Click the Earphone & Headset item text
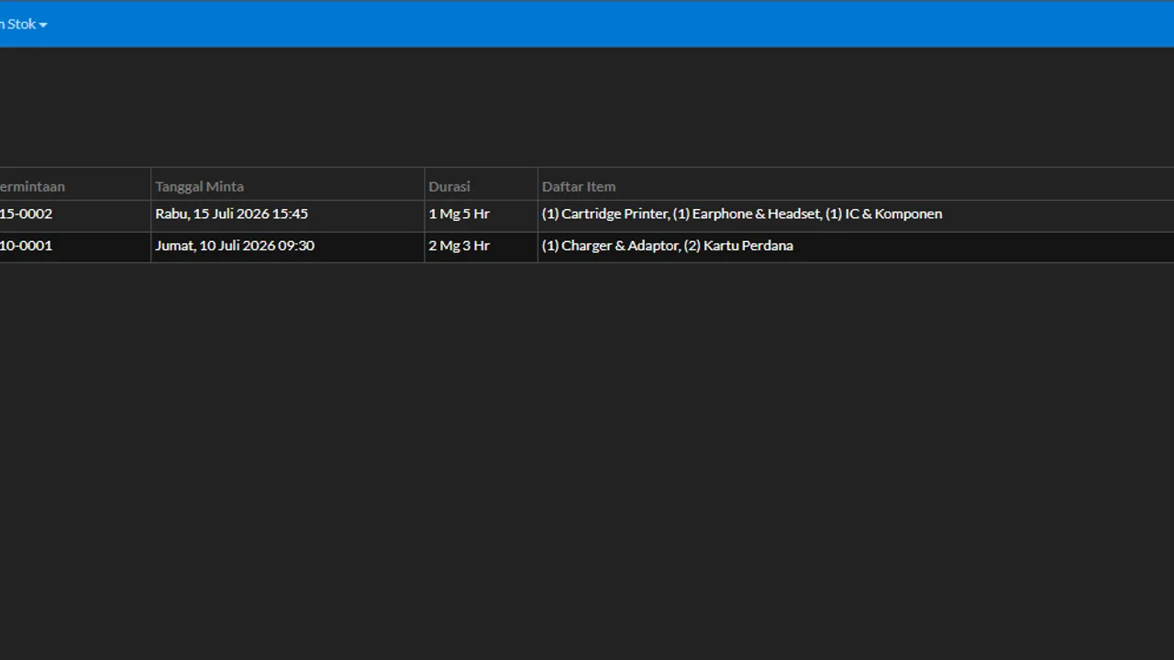Screen dimensions: 1174x660 [756, 214]
